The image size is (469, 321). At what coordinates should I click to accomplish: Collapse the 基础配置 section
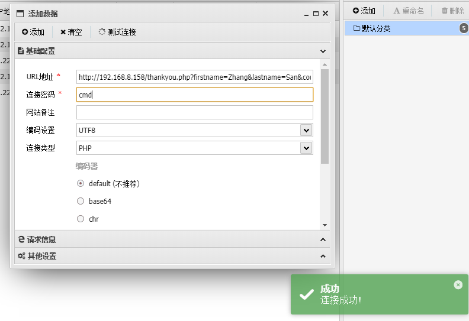(323, 51)
